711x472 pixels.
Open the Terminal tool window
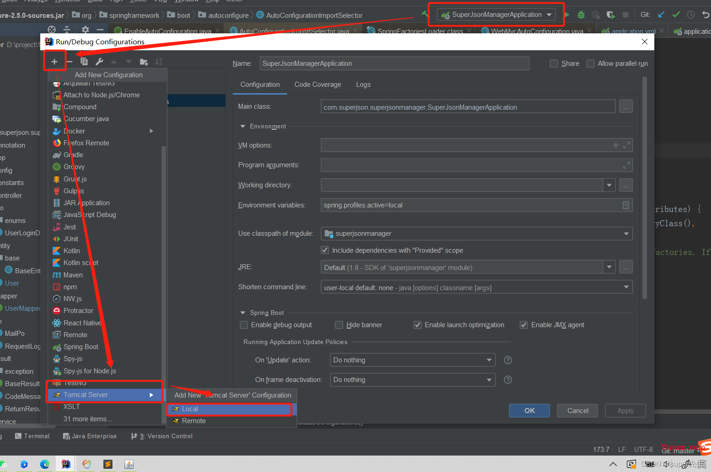point(32,436)
